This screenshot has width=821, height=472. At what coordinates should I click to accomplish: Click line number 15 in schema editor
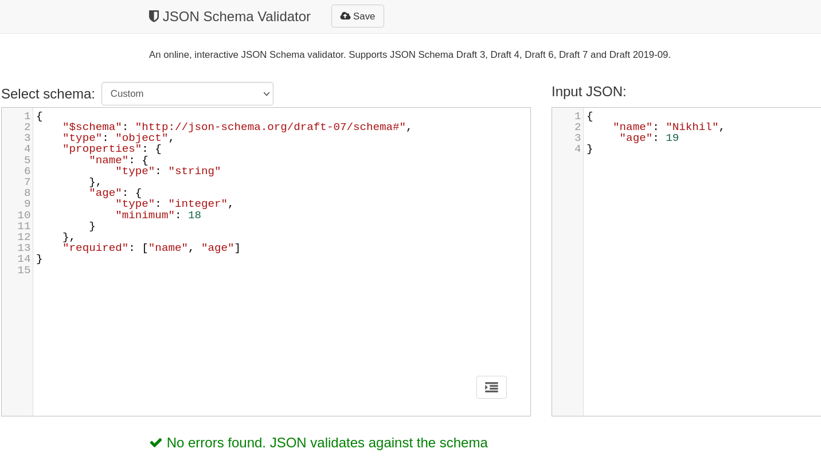click(x=24, y=270)
